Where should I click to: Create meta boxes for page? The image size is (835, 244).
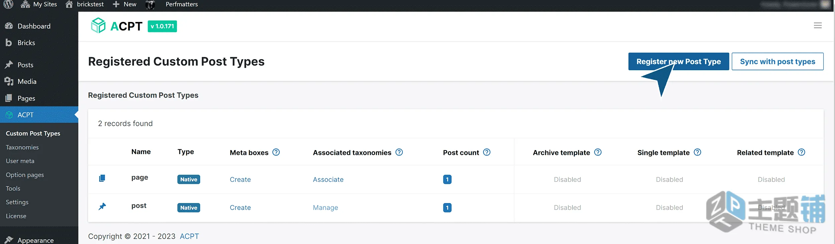pyautogui.click(x=240, y=179)
